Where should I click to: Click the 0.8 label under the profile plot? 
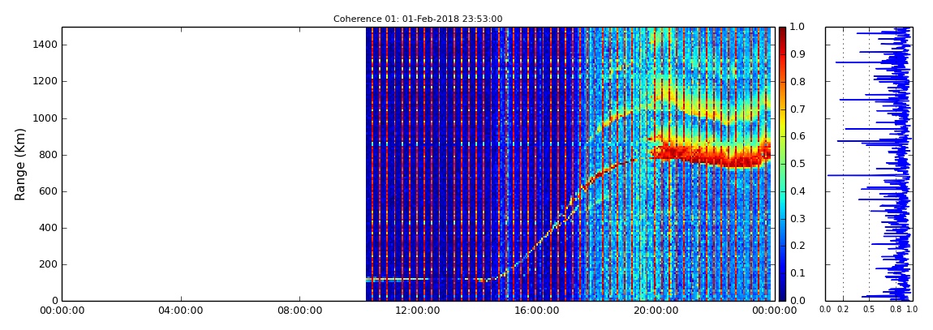(896, 310)
